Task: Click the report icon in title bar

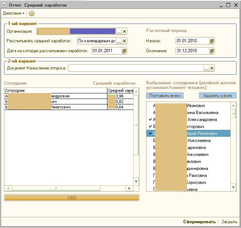Action: (x=4, y=5)
